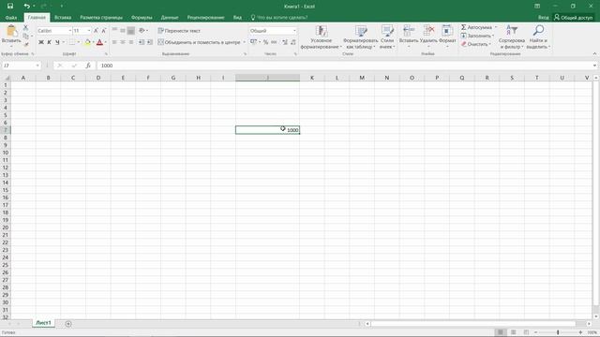
Task: Decrease font size with smaller A icon
Action: [x=104, y=31]
